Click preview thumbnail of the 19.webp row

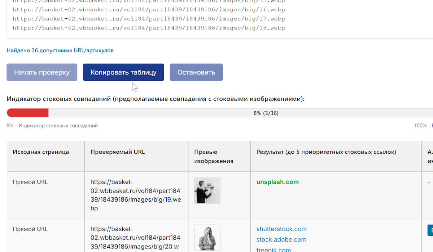(x=207, y=190)
